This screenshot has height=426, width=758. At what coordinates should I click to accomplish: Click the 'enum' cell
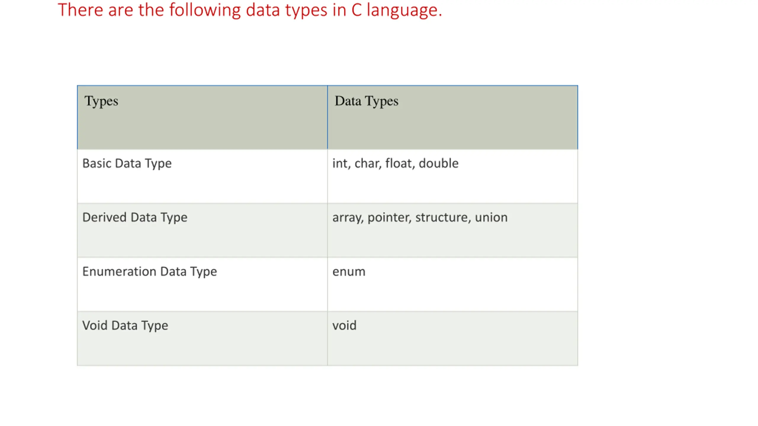click(x=452, y=284)
